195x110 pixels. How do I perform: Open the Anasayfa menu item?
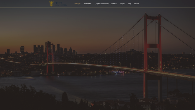77,4
